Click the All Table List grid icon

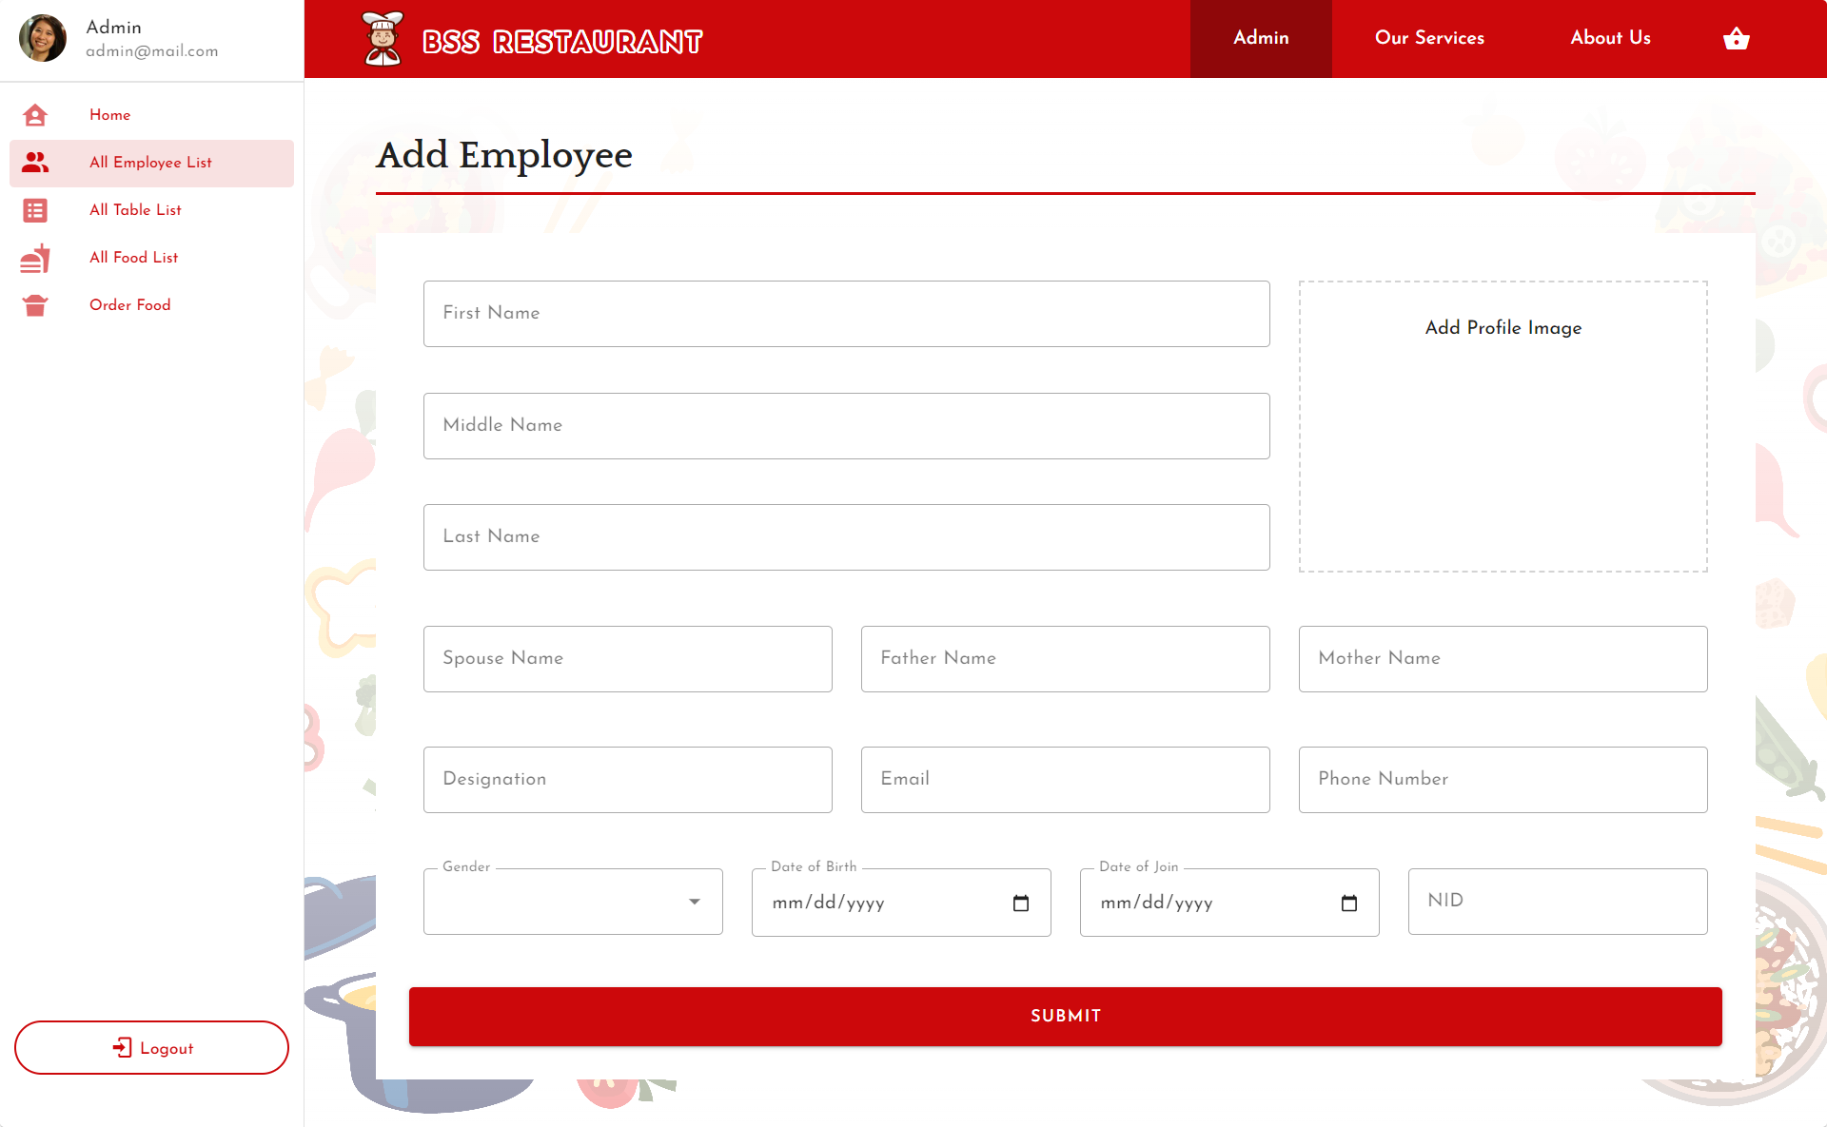click(35, 210)
